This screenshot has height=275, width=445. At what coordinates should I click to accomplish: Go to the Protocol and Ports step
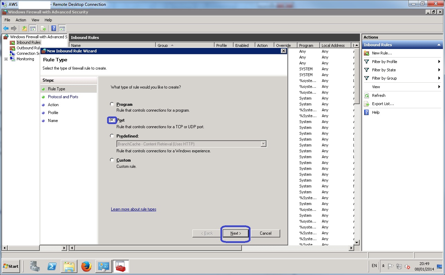(x=63, y=97)
